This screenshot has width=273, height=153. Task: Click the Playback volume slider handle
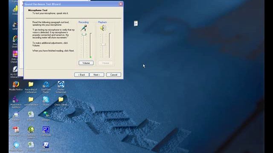coord(103,44)
